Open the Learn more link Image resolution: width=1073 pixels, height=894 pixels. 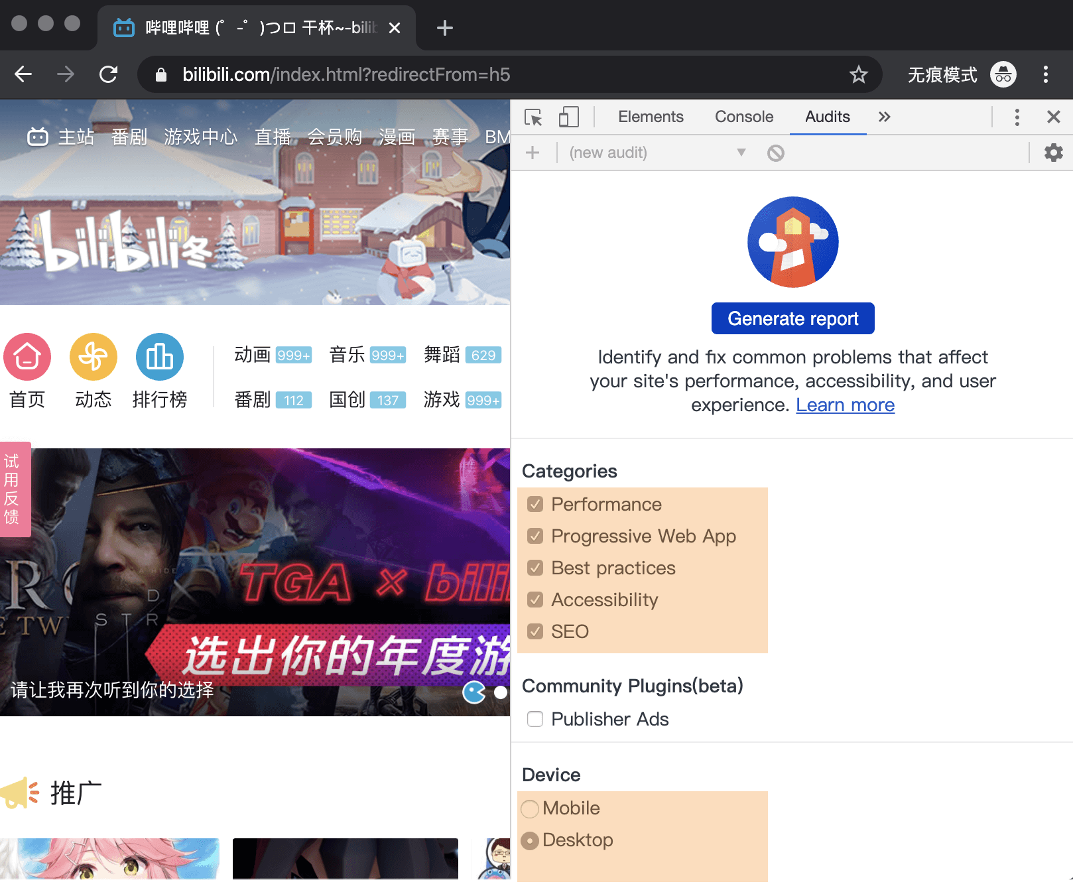click(845, 405)
